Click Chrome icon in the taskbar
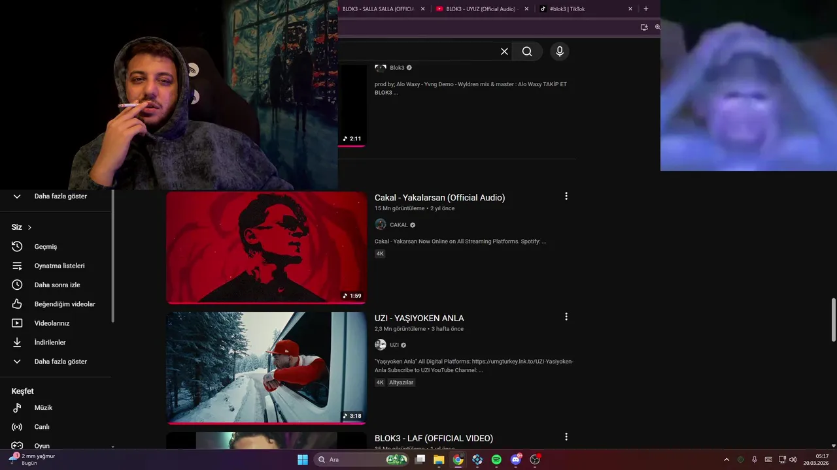Image resolution: width=837 pixels, height=470 pixels. 458,460
